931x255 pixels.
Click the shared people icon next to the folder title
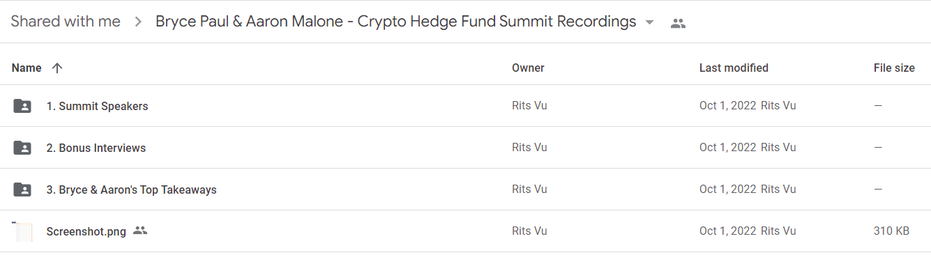[678, 23]
